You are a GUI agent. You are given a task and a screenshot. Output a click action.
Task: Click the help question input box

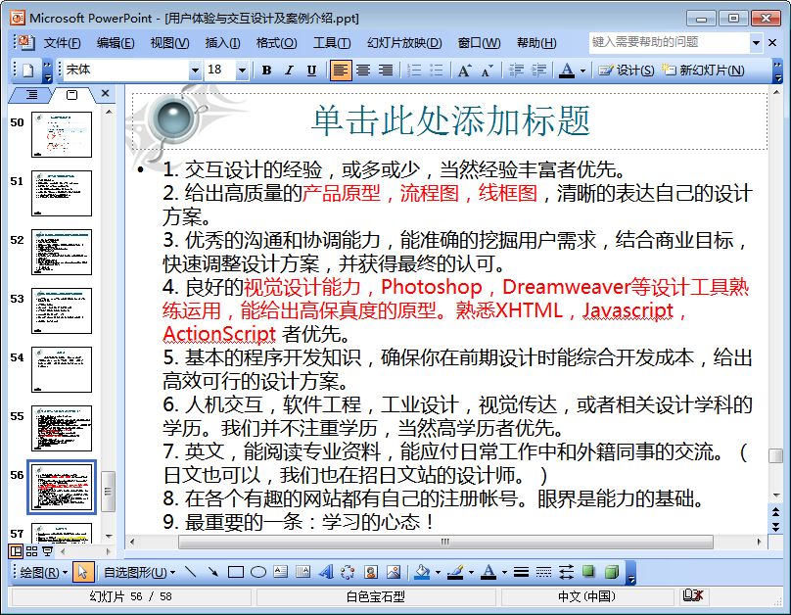coord(669,42)
